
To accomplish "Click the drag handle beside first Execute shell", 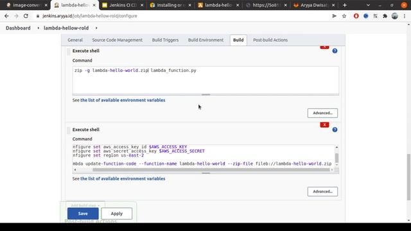I will coord(69,51).
